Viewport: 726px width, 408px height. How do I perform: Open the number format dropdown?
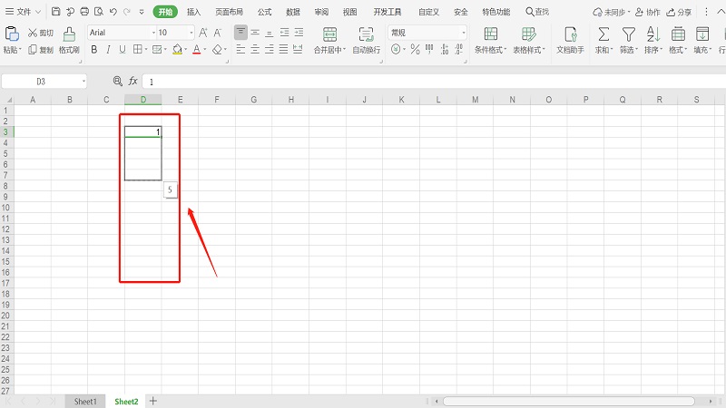click(463, 33)
